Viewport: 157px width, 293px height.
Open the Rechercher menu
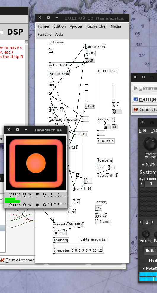pos(96,26)
